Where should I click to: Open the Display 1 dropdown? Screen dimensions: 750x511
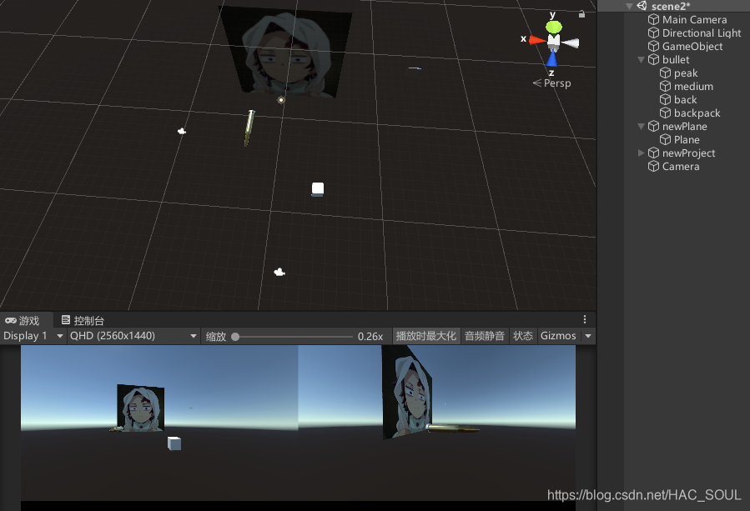tap(33, 336)
